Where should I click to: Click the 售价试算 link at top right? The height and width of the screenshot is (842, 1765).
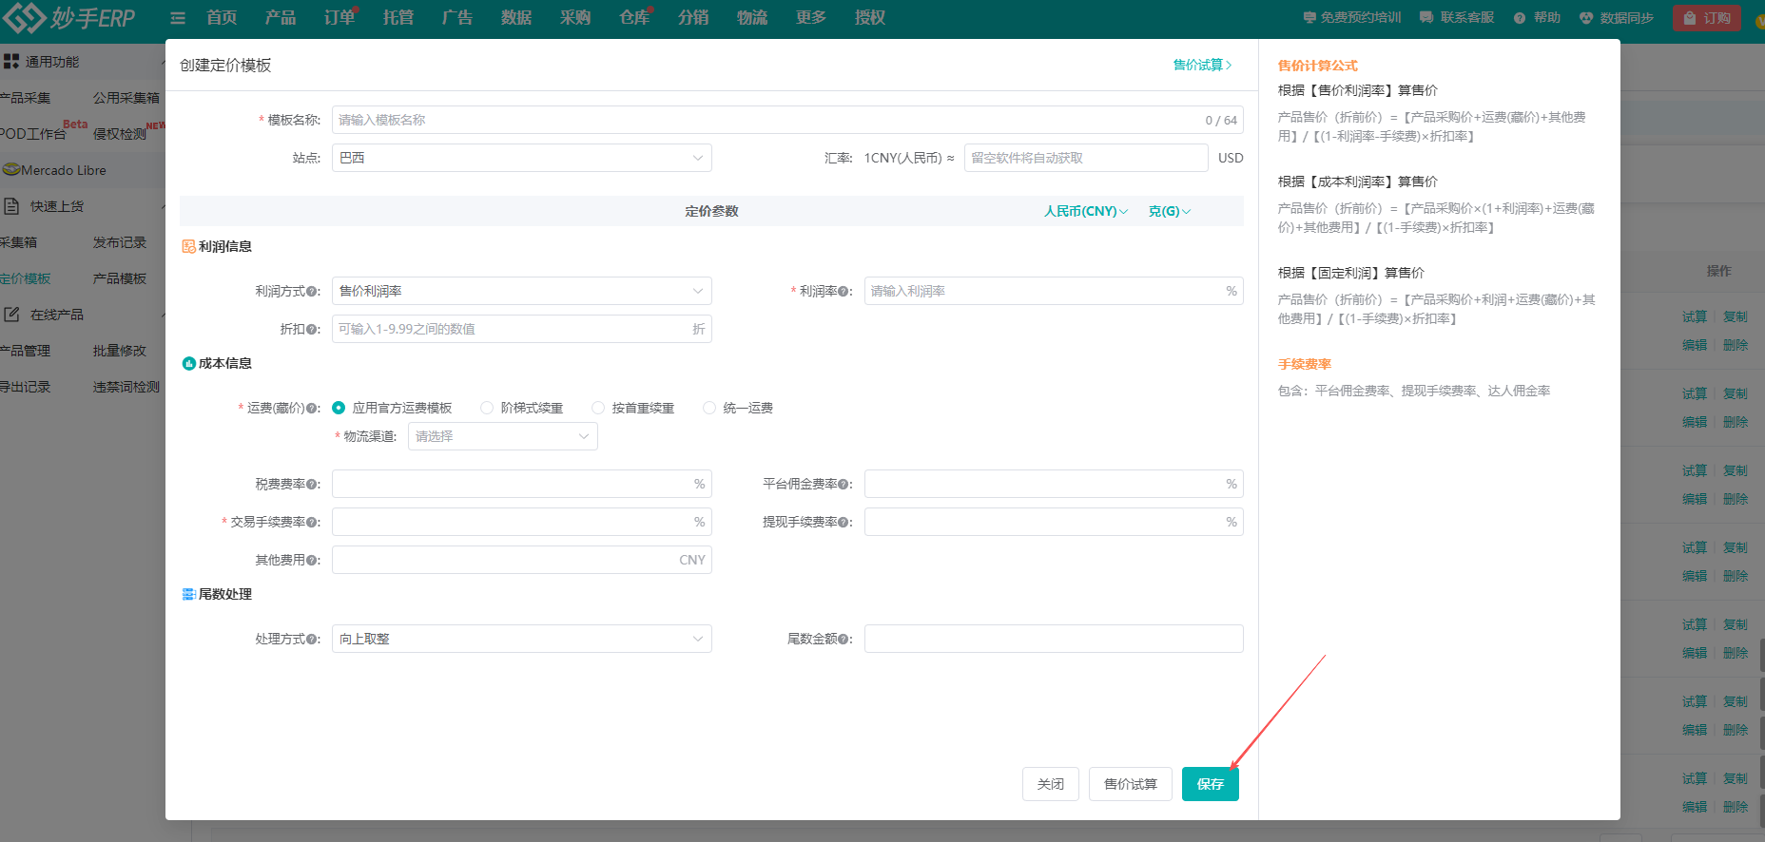[1201, 65]
